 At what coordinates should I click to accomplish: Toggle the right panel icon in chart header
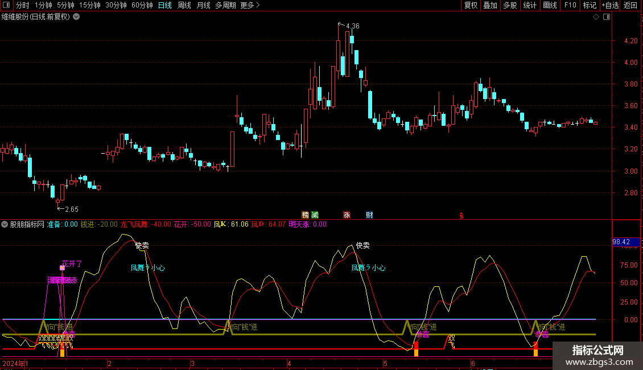(x=607, y=17)
